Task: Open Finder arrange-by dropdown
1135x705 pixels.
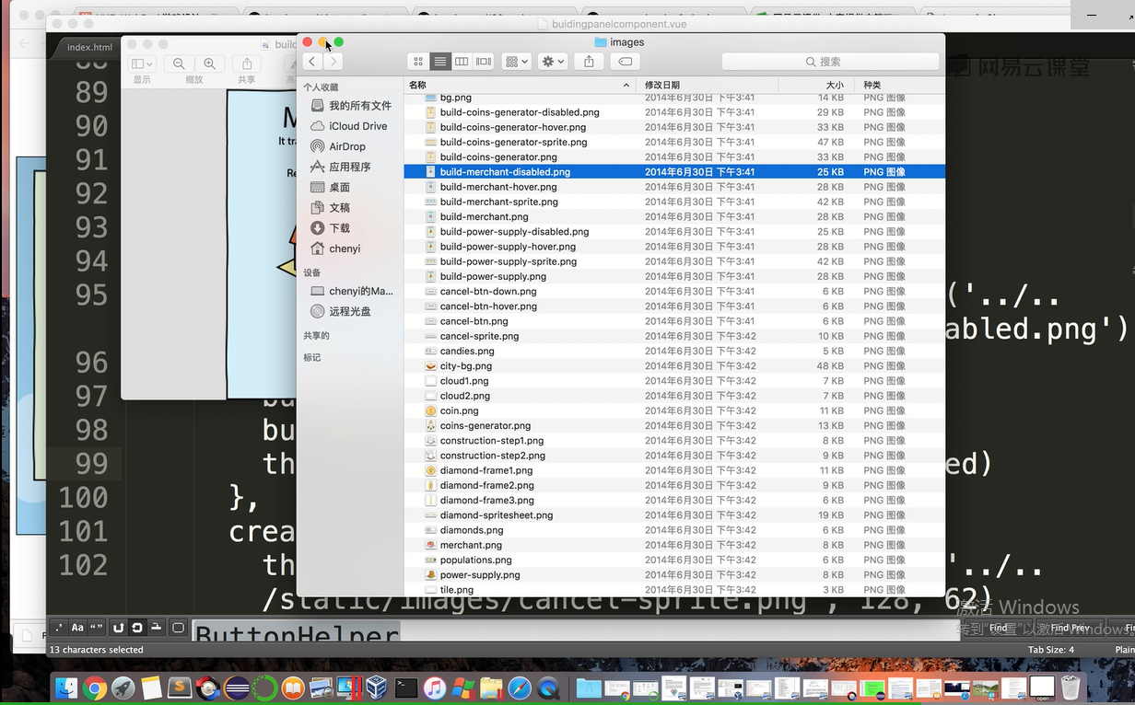Action: 516,61
